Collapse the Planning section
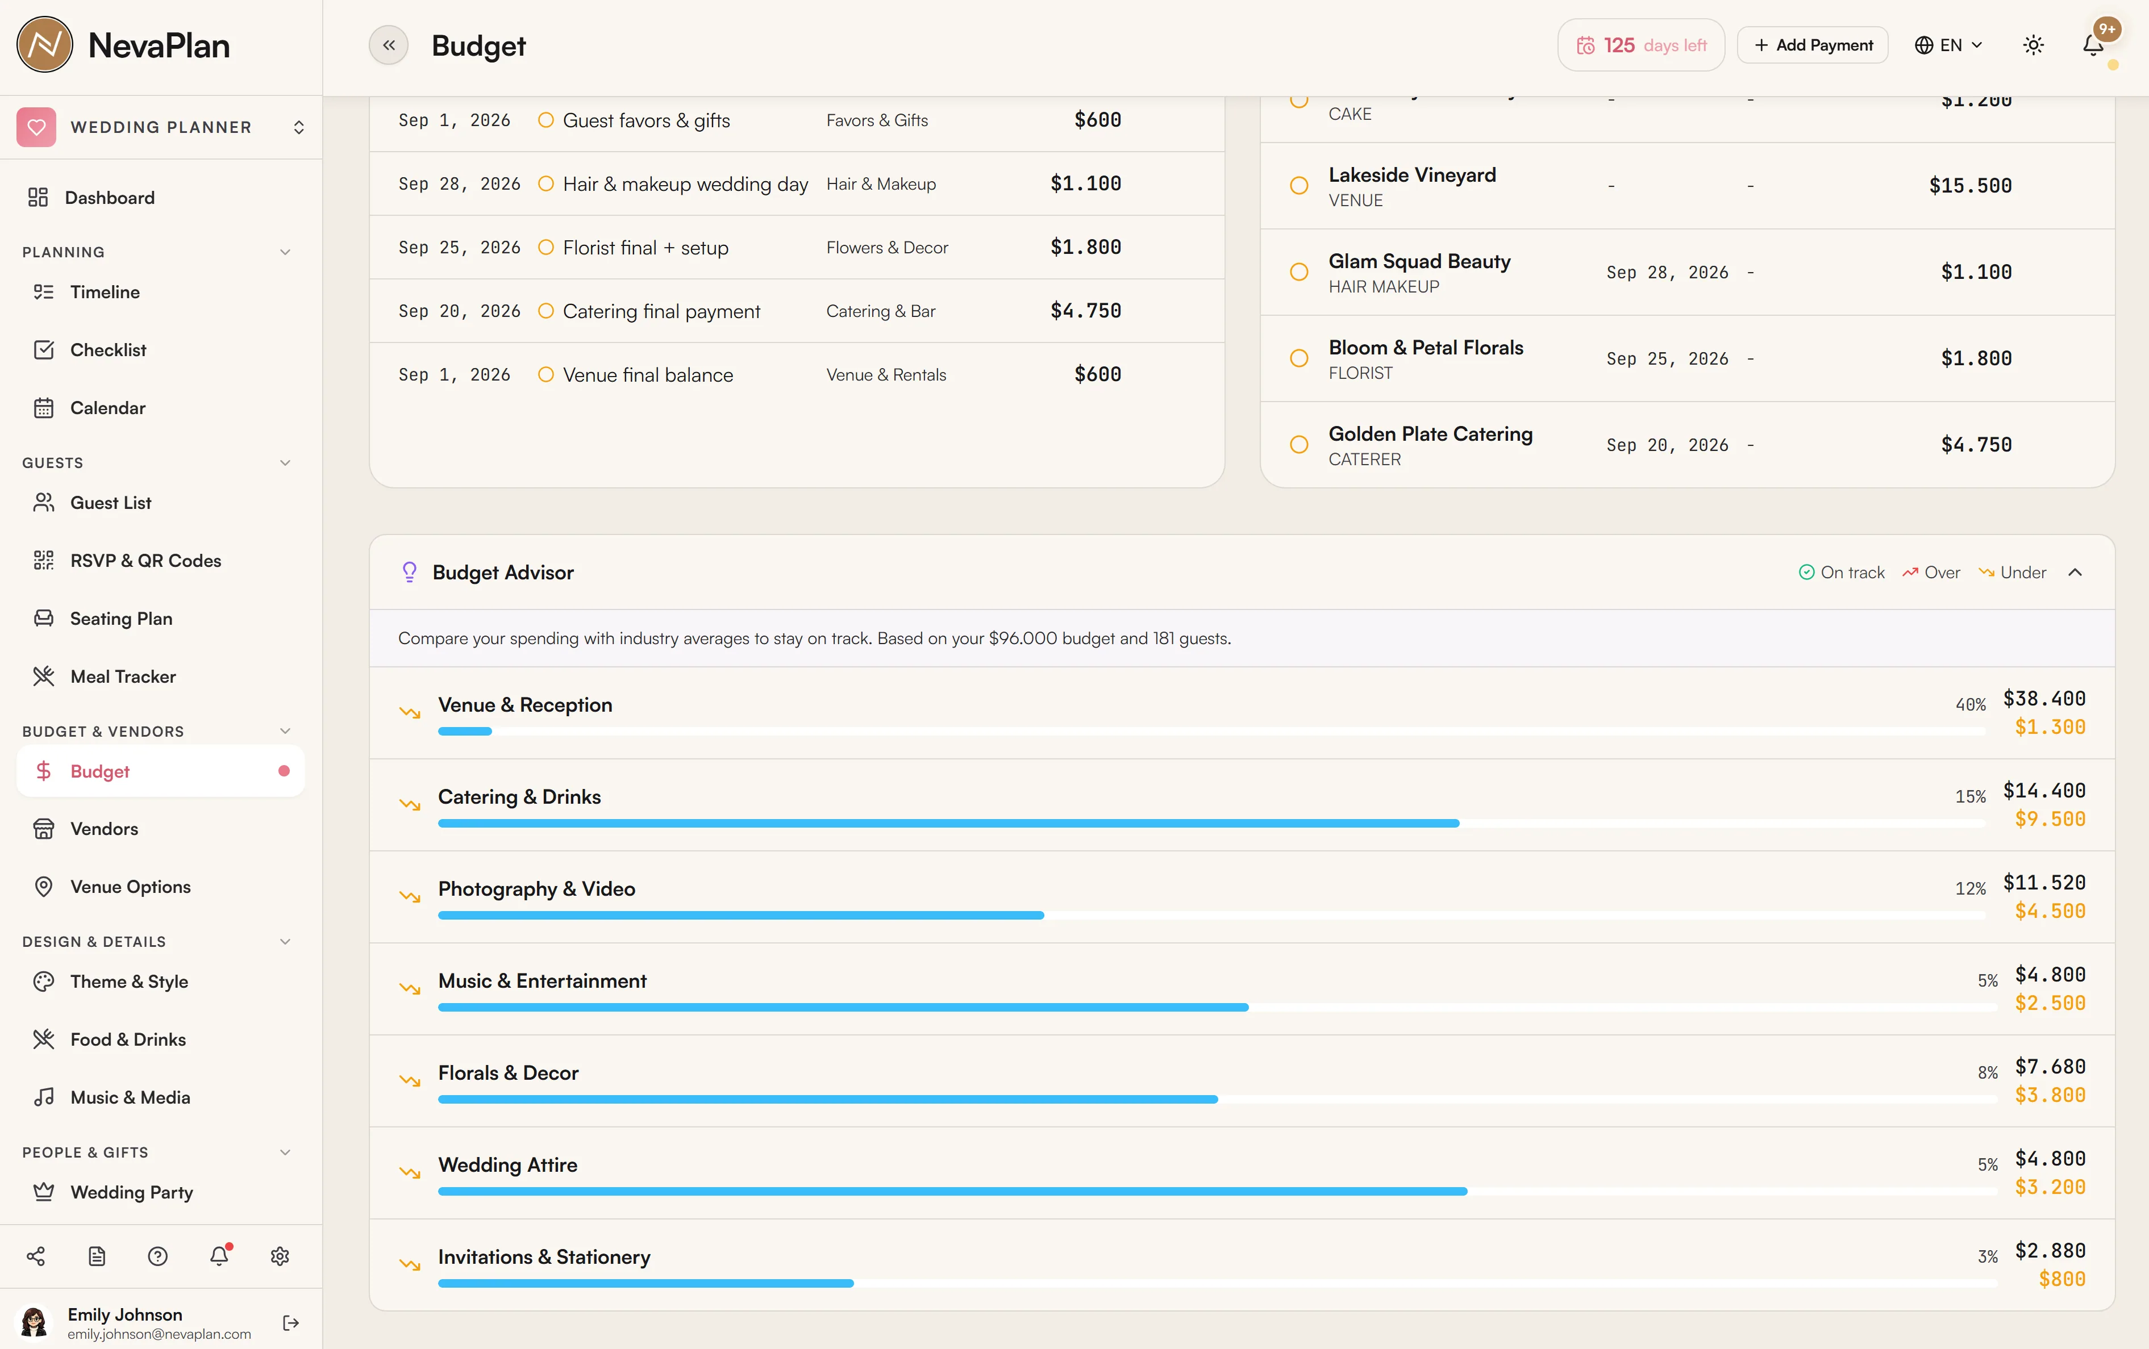The image size is (2149, 1349). (285, 253)
